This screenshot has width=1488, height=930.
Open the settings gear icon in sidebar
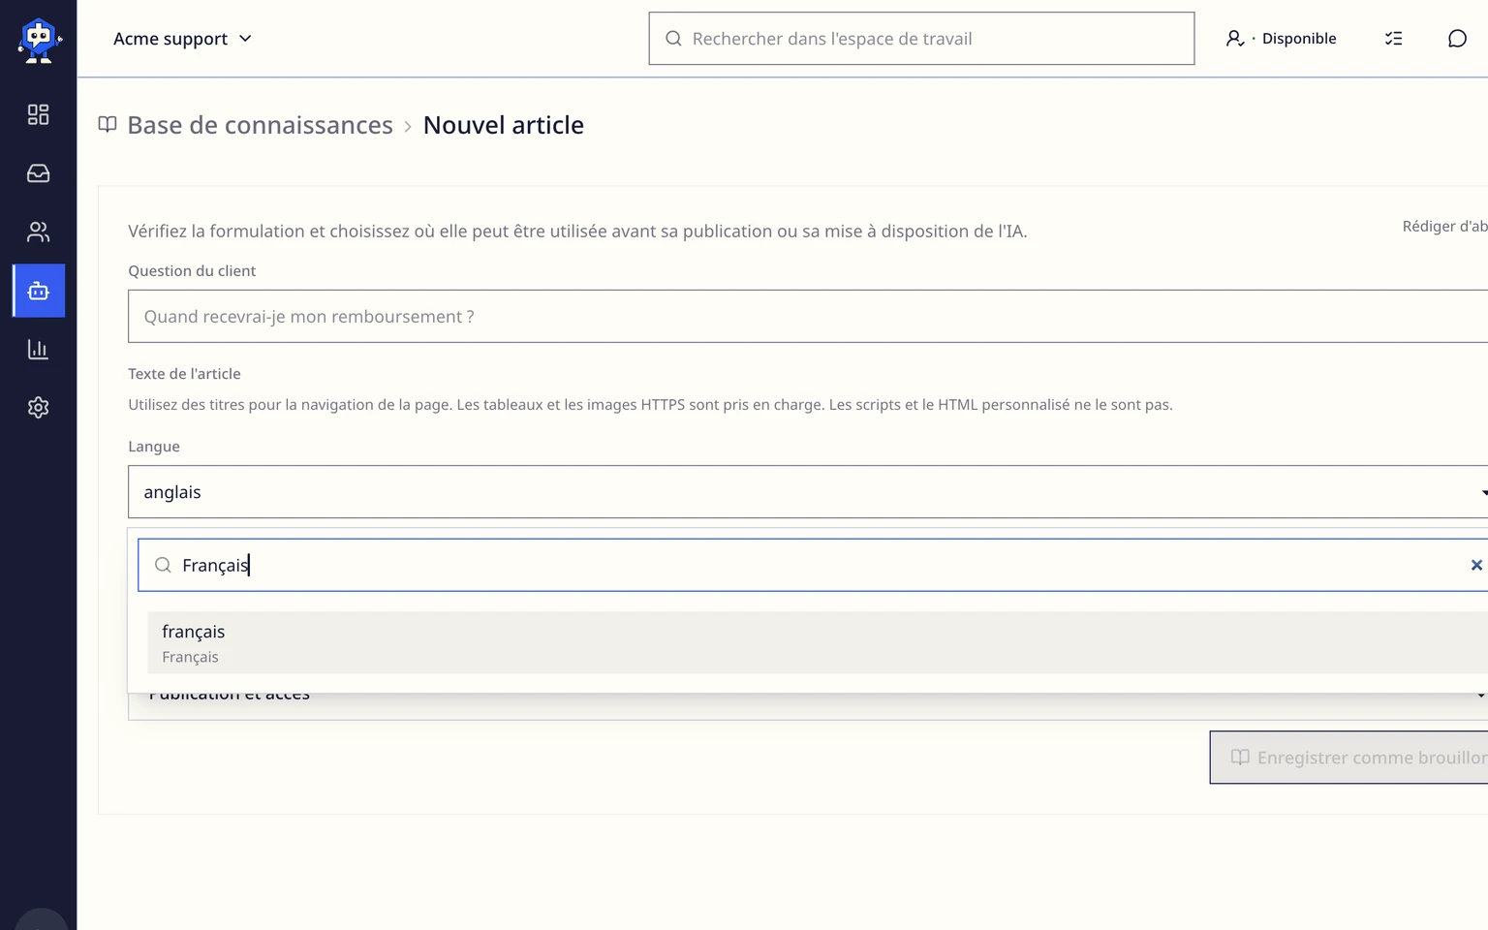39,408
